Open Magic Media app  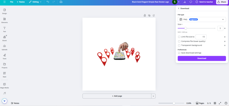(5, 86)
